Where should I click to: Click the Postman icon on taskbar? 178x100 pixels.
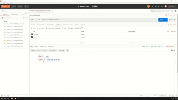click(15, 99)
